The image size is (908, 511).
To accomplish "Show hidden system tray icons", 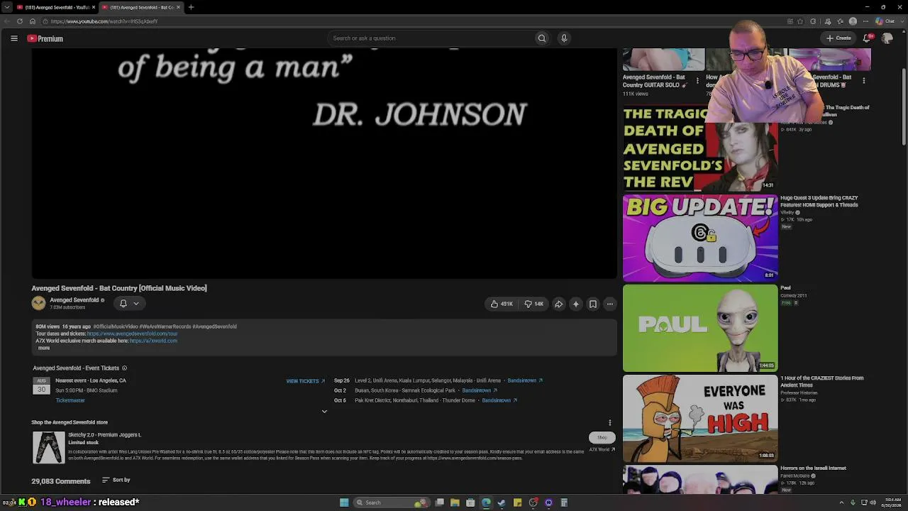I will (x=841, y=502).
